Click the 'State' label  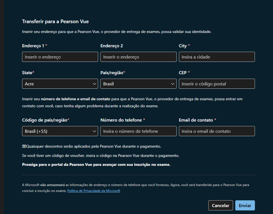27,73
